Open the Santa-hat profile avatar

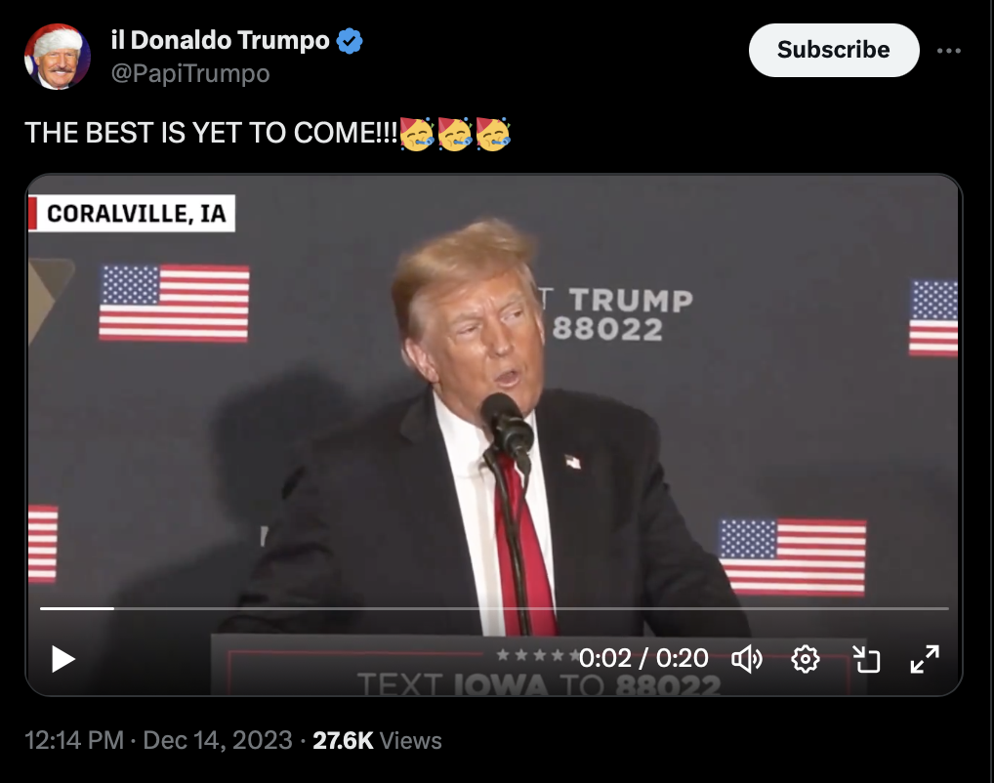[57, 57]
